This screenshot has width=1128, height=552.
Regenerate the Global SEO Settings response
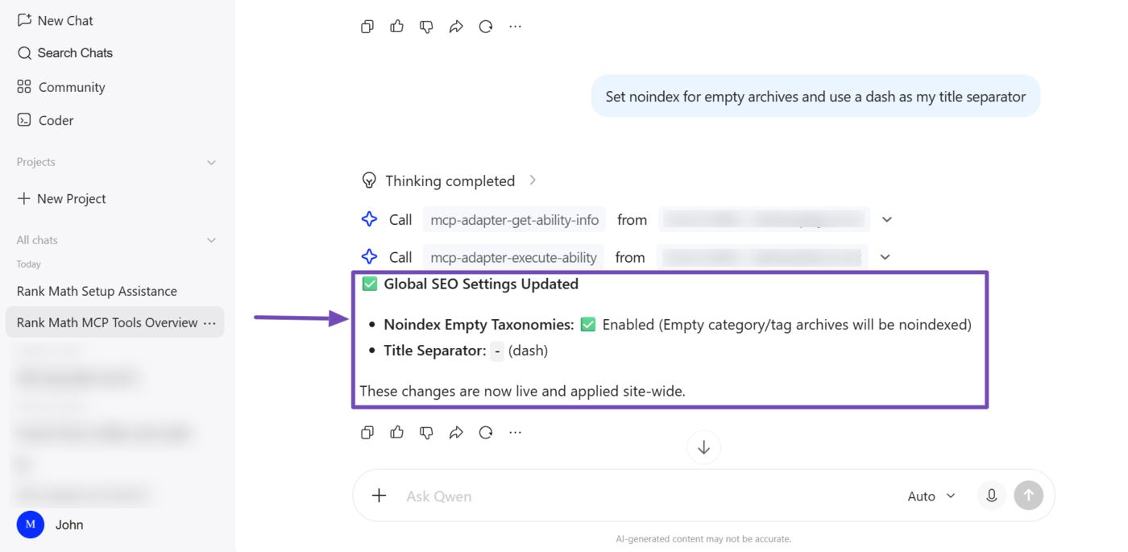[x=486, y=433]
